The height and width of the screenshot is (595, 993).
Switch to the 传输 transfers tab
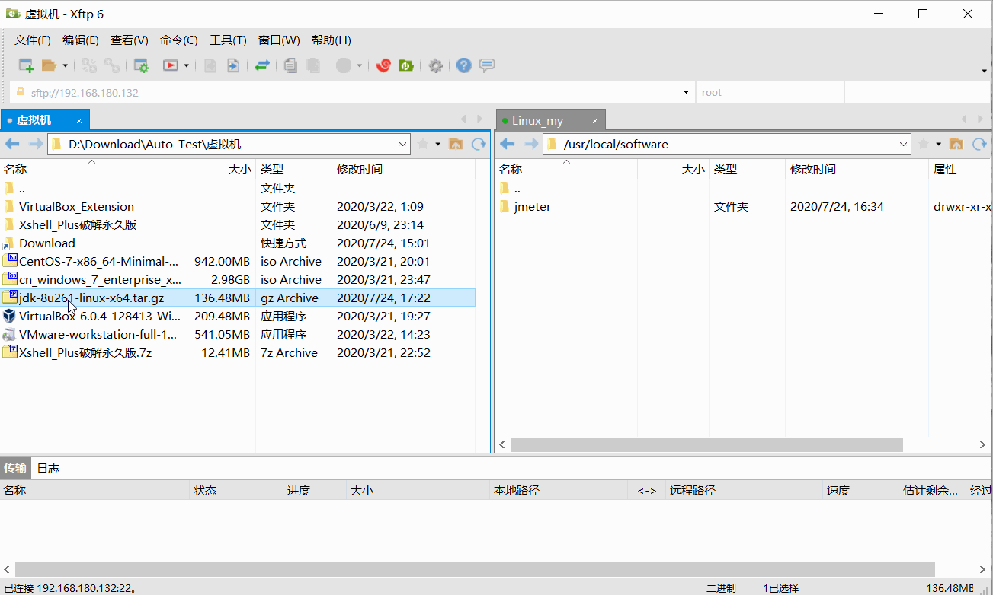15,468
